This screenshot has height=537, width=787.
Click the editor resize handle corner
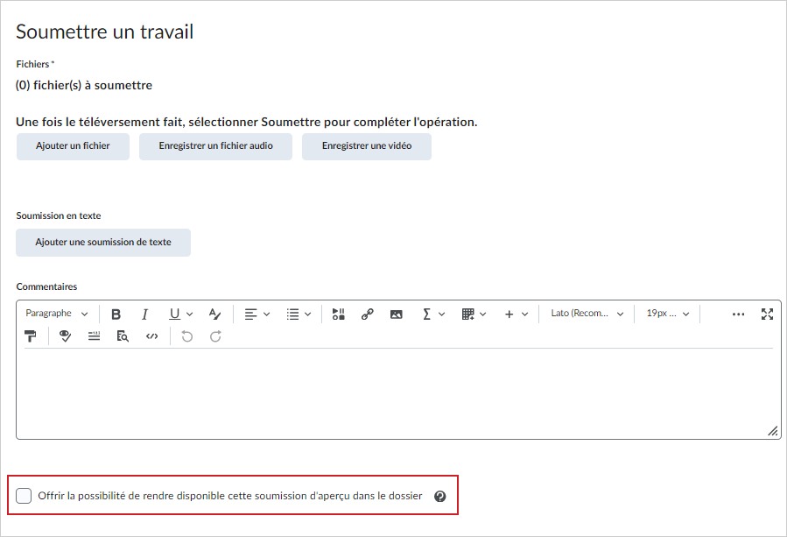(x=773, y=431)
